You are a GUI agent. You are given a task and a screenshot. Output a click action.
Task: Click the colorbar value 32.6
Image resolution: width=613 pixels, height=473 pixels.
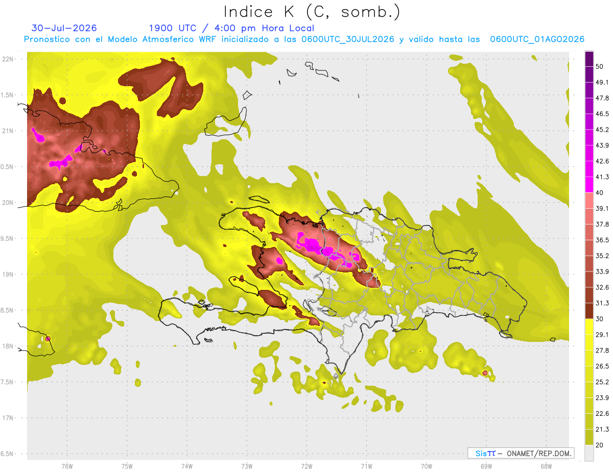pos(602,287)
